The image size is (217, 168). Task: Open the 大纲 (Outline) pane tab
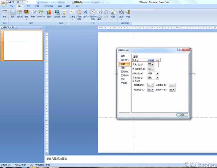11,27
